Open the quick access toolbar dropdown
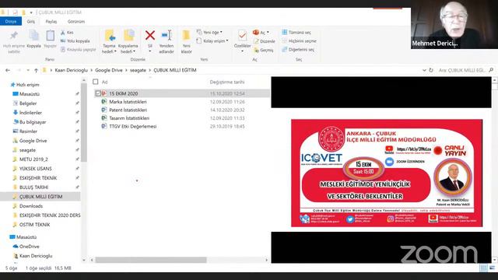 click(31, 12)
